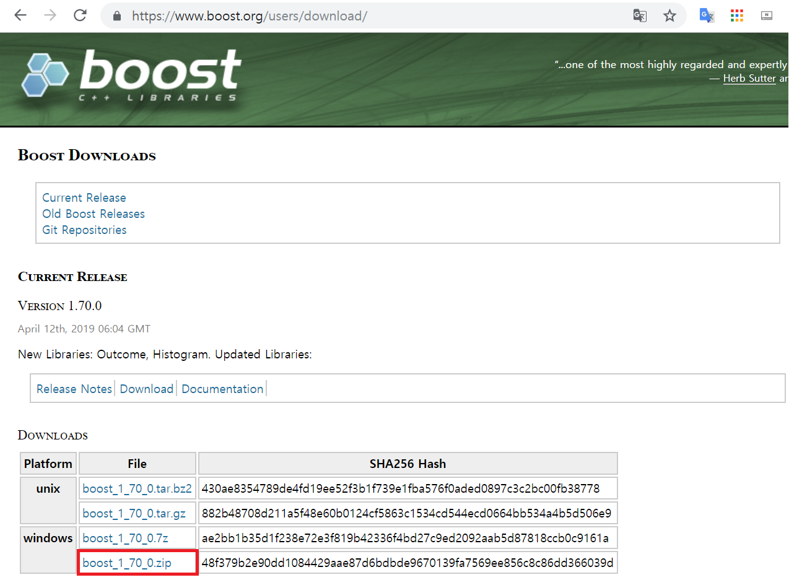This screenshot has height=580, width=789.
Task: Download boost_1_70_0.tar.bz2
Action: tap(137, 488)
